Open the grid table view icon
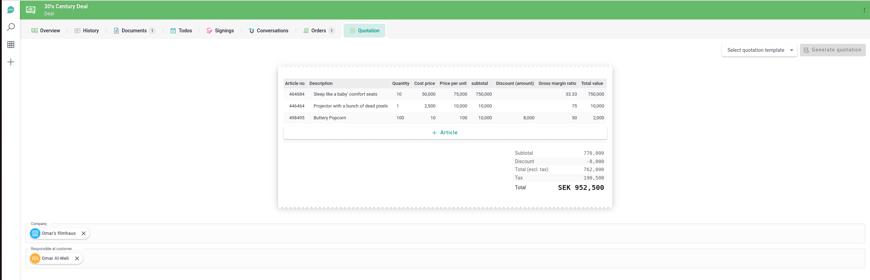This screenshot has width=870, height=280. (11, 45)
